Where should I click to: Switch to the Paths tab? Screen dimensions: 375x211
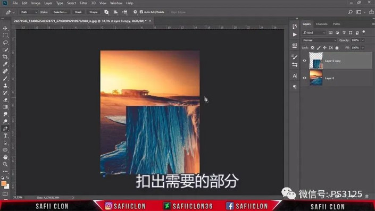click(x=336, y=24)
